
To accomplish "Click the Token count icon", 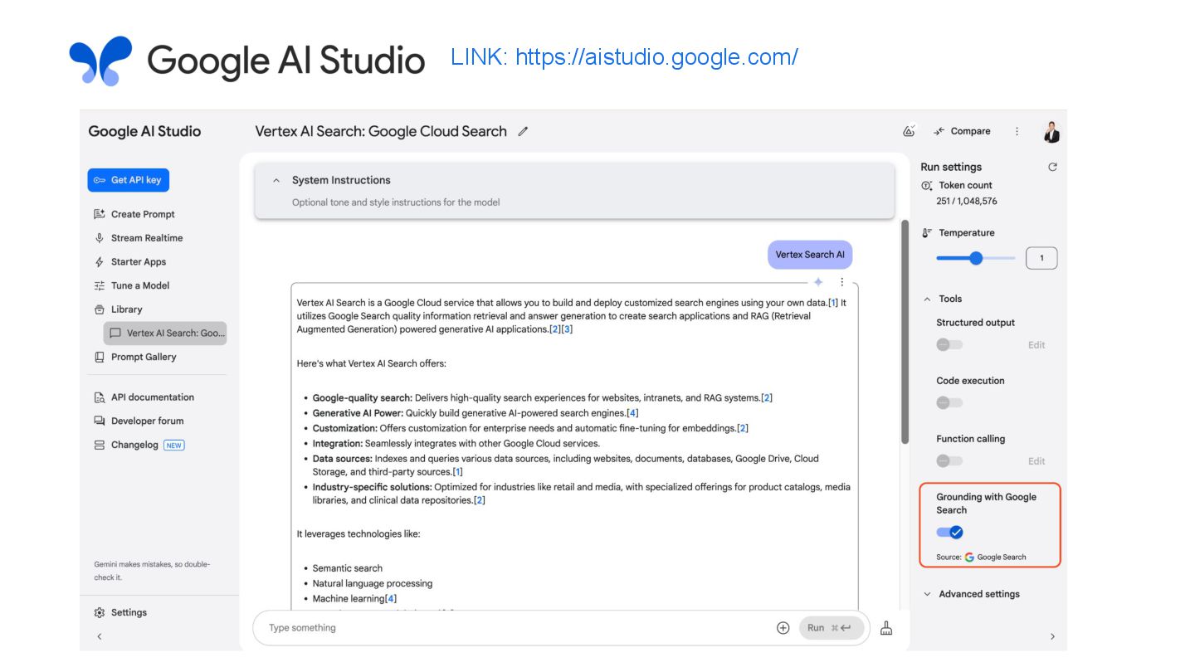I will [927, 186].
